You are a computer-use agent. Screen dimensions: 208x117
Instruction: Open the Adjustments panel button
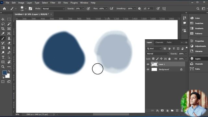point(198,46)
